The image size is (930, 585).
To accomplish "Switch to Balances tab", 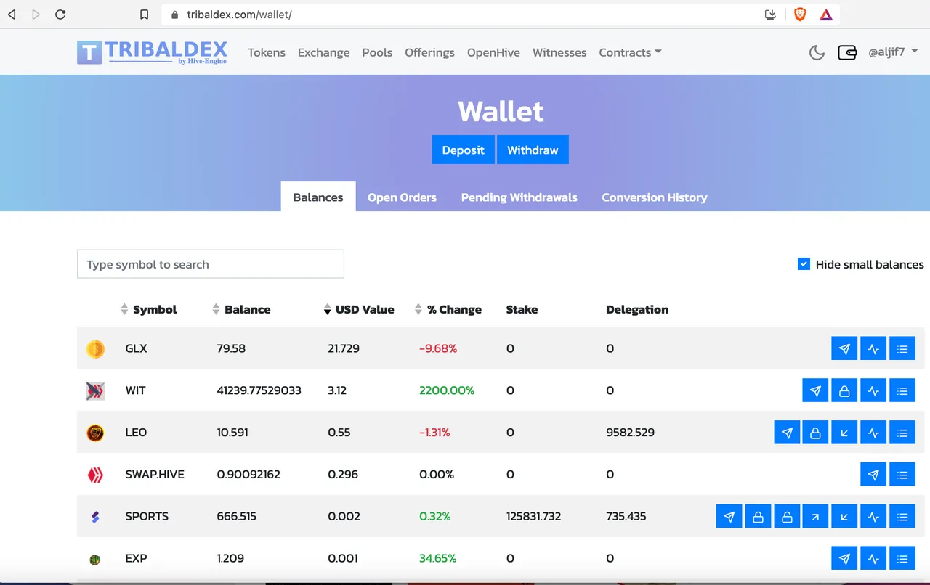I will pos(318,197).
